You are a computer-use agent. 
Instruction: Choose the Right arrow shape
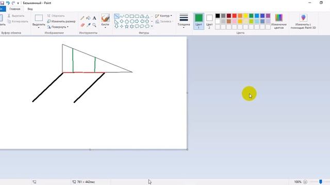pyautogui.click(x=137, y=21)
